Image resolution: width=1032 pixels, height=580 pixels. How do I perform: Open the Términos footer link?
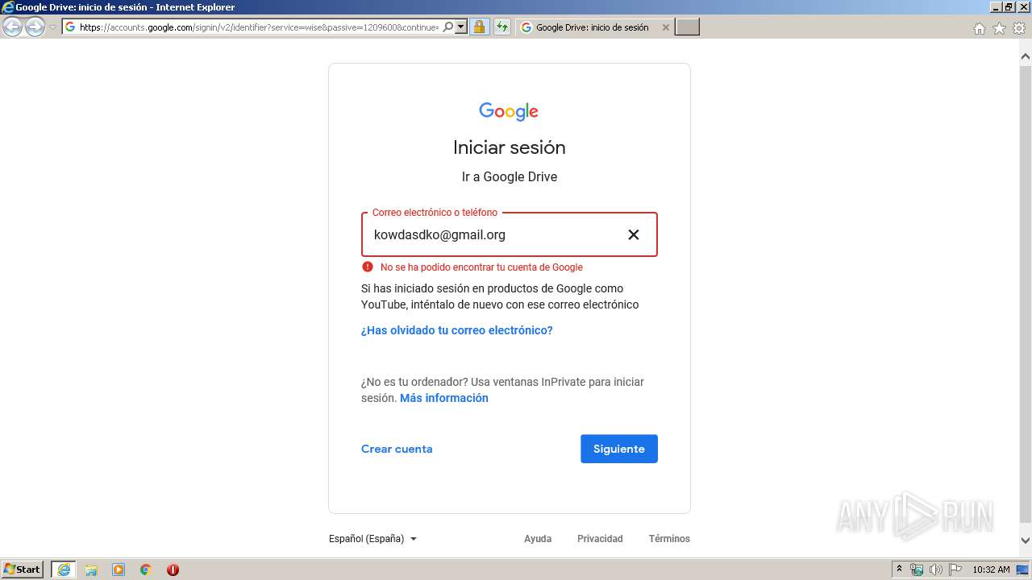click(669, 539)
